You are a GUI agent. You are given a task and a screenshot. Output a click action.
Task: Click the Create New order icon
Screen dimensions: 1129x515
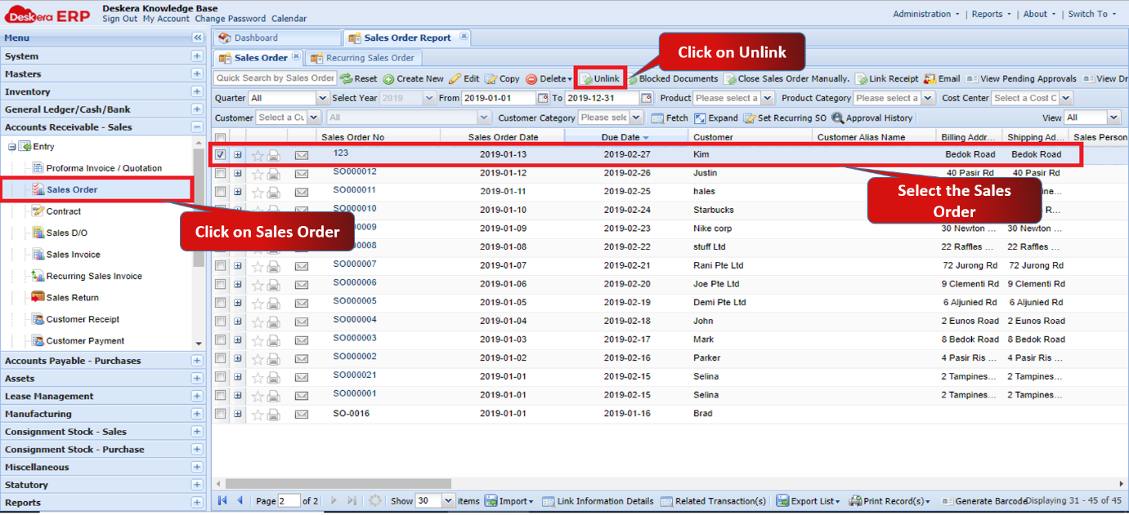point(388,79)
